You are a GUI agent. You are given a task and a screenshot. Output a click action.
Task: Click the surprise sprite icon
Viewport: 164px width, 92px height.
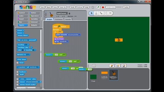[124, 66]
